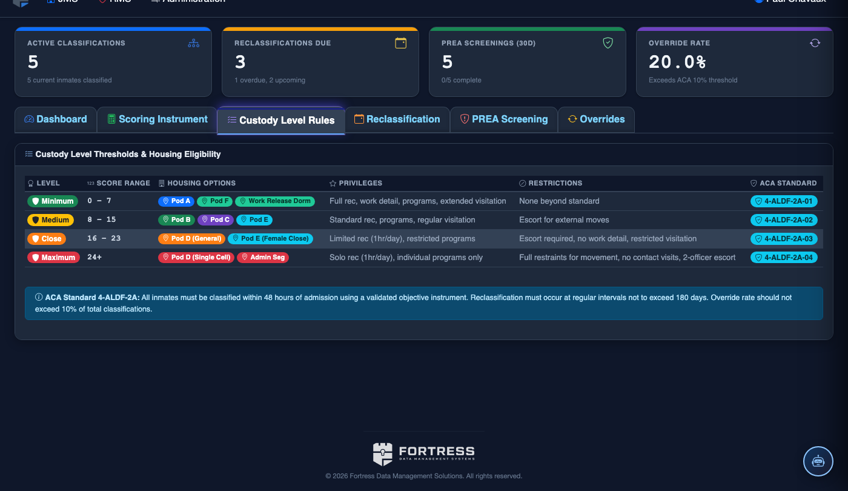Open the 4-ALDF-2A-04 standard badge
Screen dimensions: 848x491
pyautogui.click(x=784, y=258)
